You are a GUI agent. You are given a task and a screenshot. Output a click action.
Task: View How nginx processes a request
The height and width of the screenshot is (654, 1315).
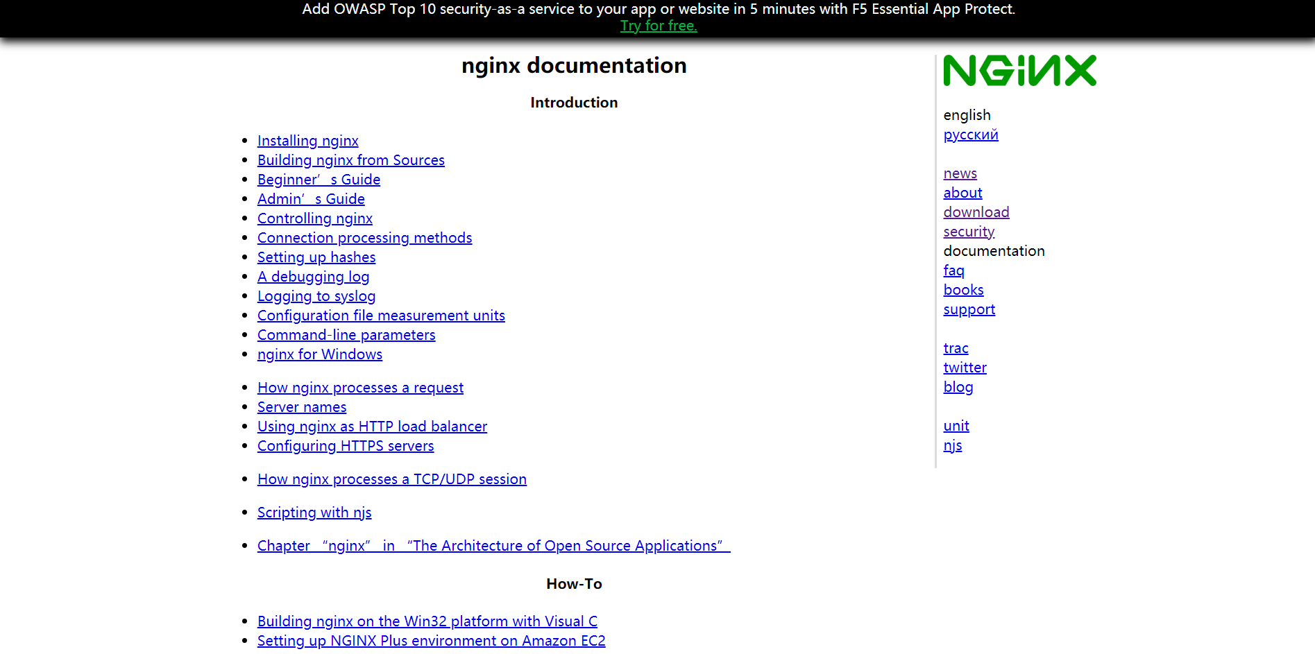coord(360,387)
